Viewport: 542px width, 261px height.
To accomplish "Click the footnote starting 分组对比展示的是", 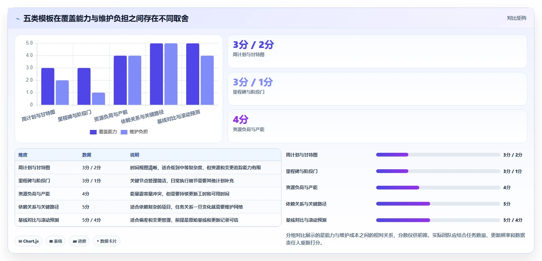I will (x=405, y=239).
